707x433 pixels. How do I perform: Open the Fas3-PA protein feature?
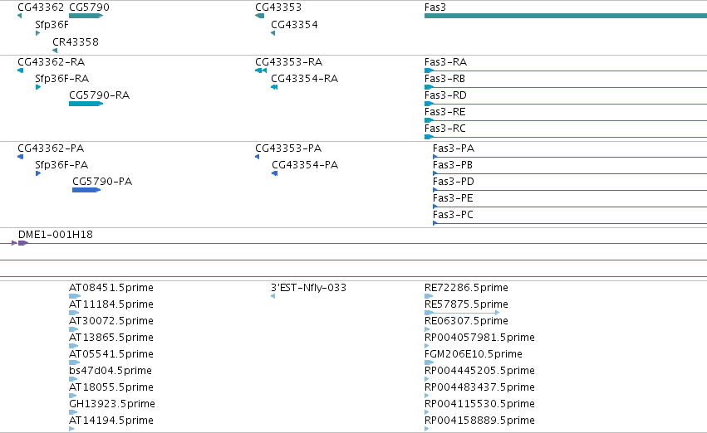point(454,148)
